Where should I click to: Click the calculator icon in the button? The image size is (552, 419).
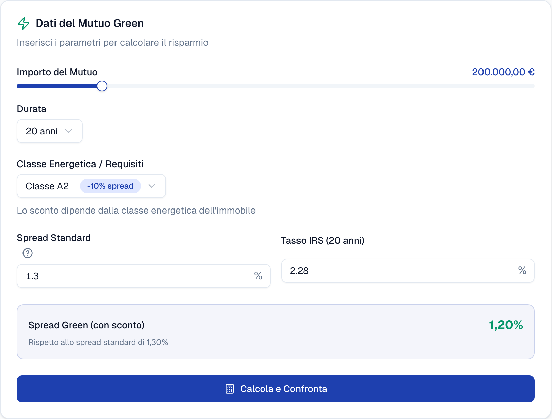click(230, 389)
